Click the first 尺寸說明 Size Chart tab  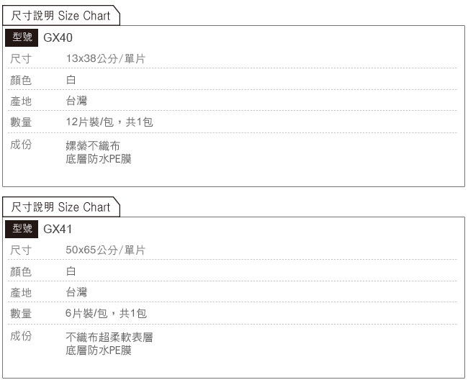(x=61, y=15)
